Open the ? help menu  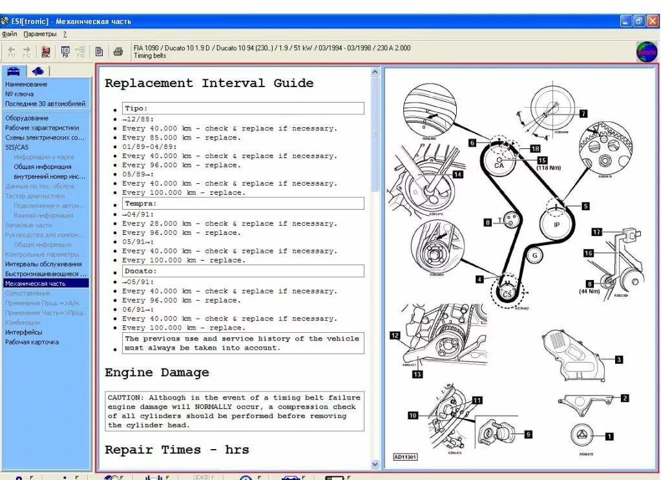65,34
